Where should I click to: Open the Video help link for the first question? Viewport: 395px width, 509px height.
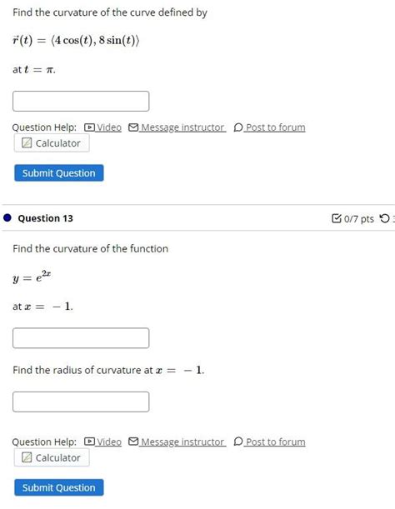(x=109, y=127)
